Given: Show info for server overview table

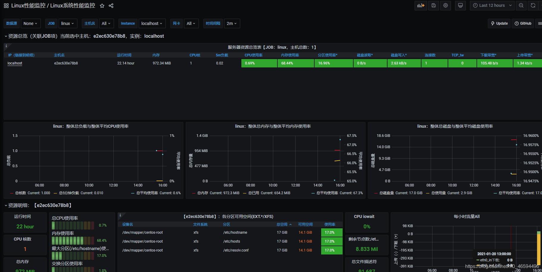Looking at the screenshot, I should [x=6, y=46].
